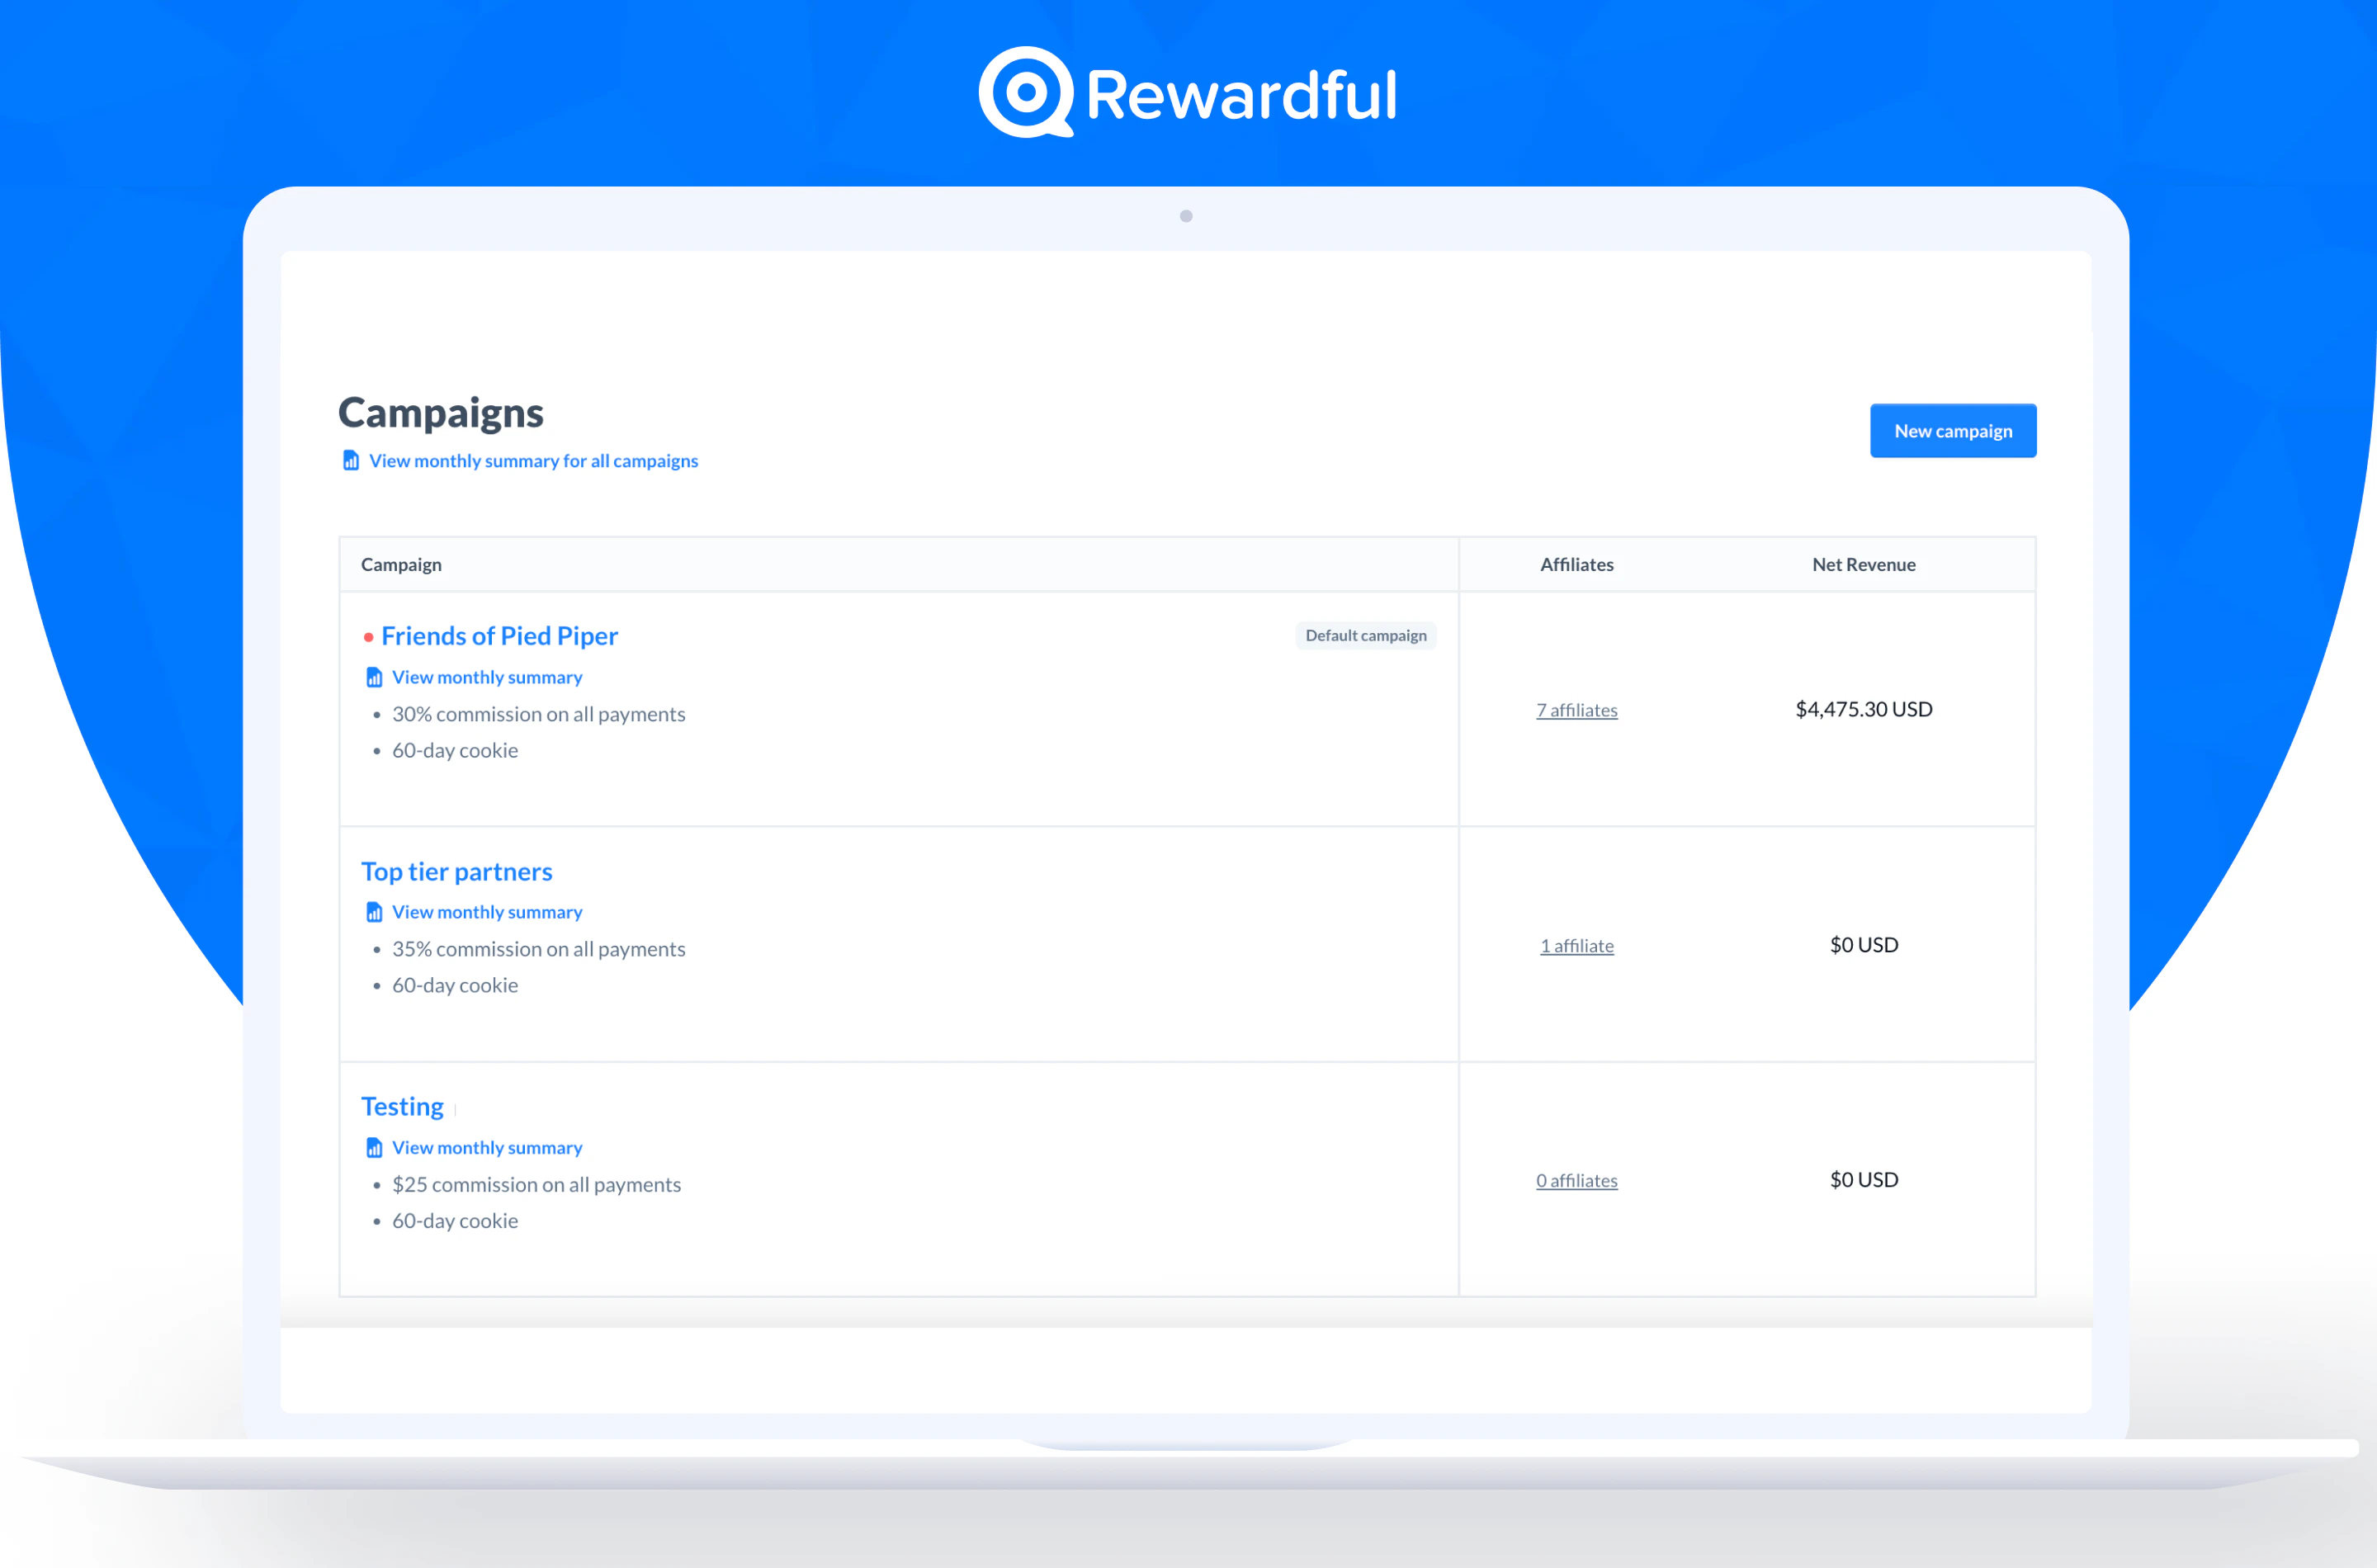The height and width of the screenshot is (1568, 2377).
Task: Open View monthly summary for Top tier partners
Action: tap(488, 911)
